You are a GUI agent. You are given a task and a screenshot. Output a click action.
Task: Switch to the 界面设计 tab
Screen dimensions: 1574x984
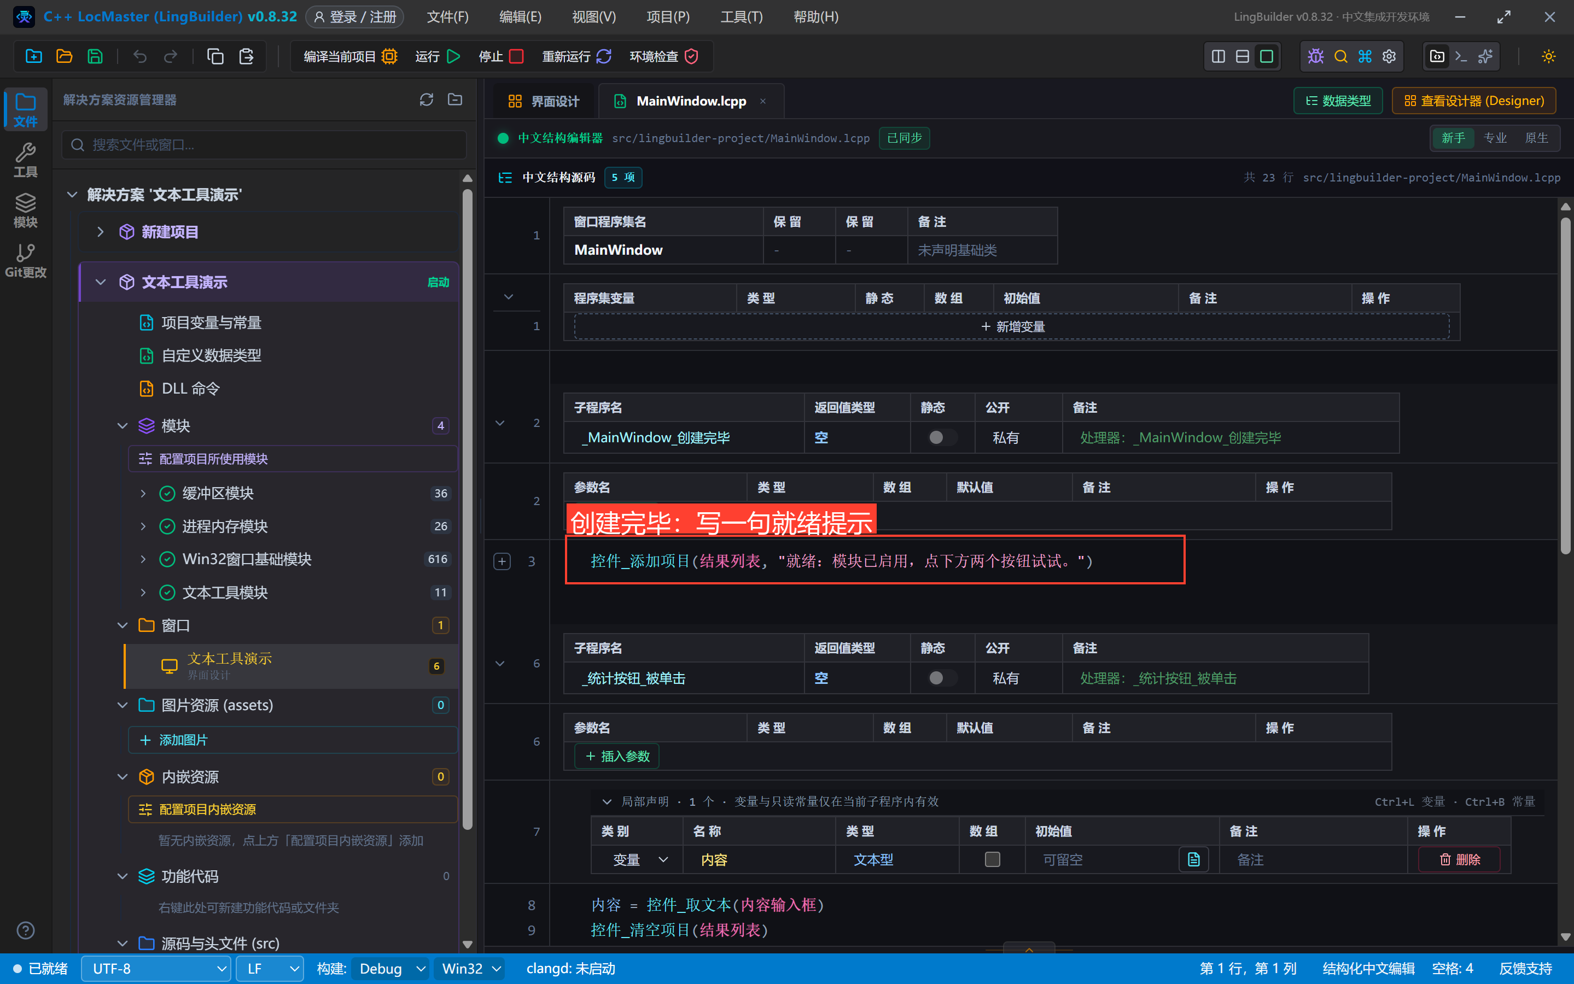pyautogui.click(x=543, y=101)
